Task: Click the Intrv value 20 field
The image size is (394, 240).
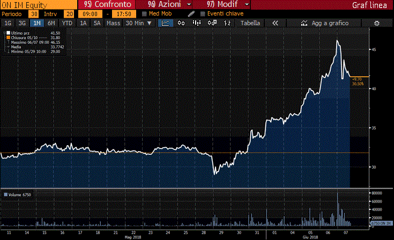Action: (x=69, y=14)
